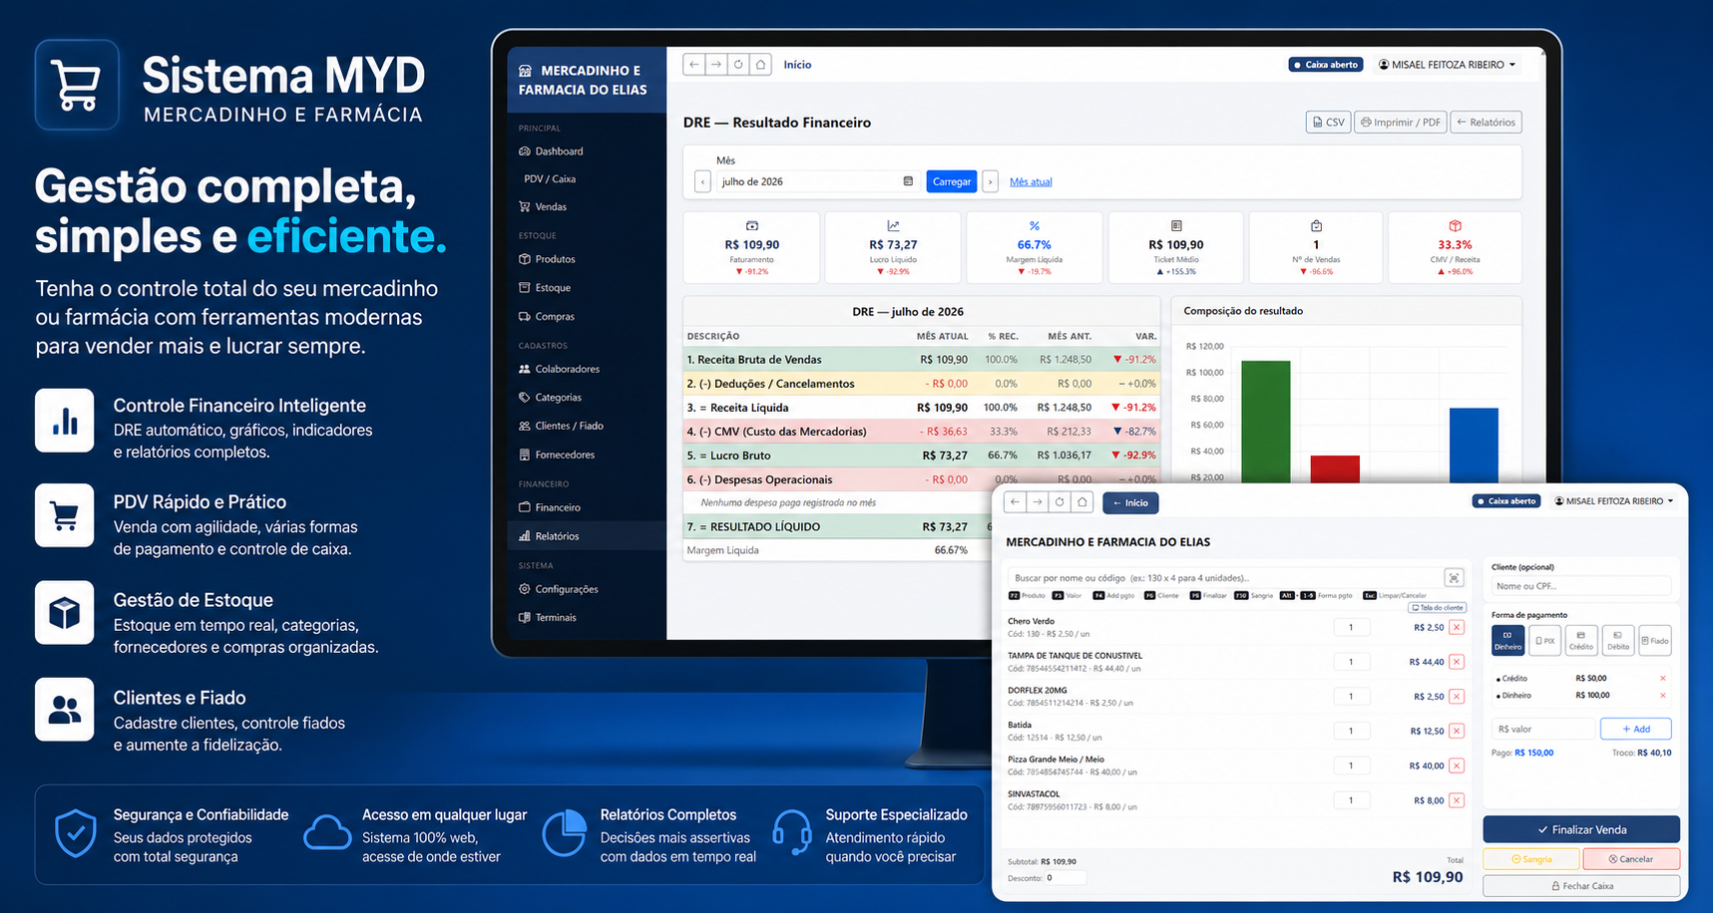Select Crédito payment method button

coord(1581,641)
